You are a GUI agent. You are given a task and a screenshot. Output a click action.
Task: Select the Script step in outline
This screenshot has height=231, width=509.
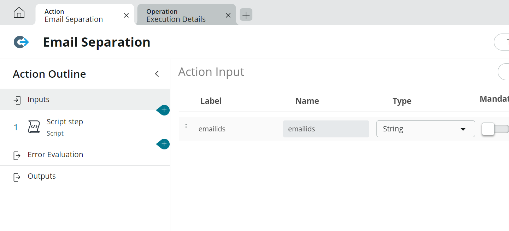point(65,127)
